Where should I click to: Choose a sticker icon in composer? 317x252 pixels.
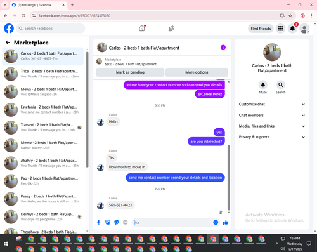point(117,222)
